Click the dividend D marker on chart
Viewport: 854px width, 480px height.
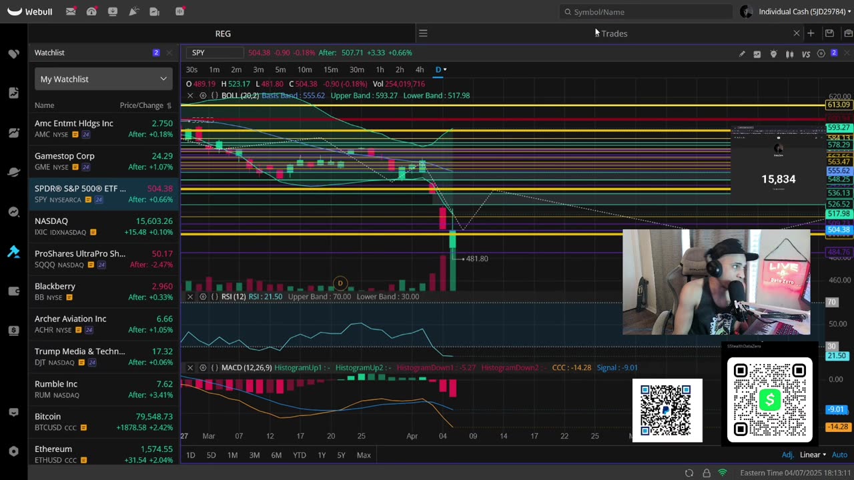(x=340, y=283)
